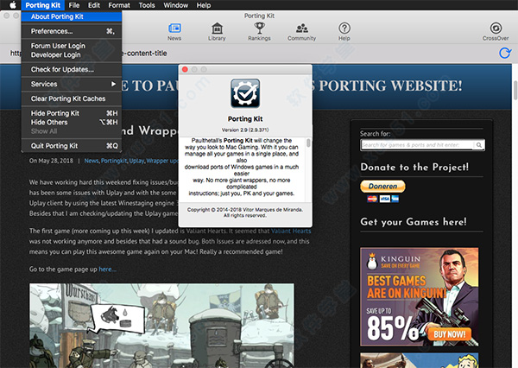Select Quit Porting Kit
518x368 pixels.
pyautogui.click(x=72, y=146)
